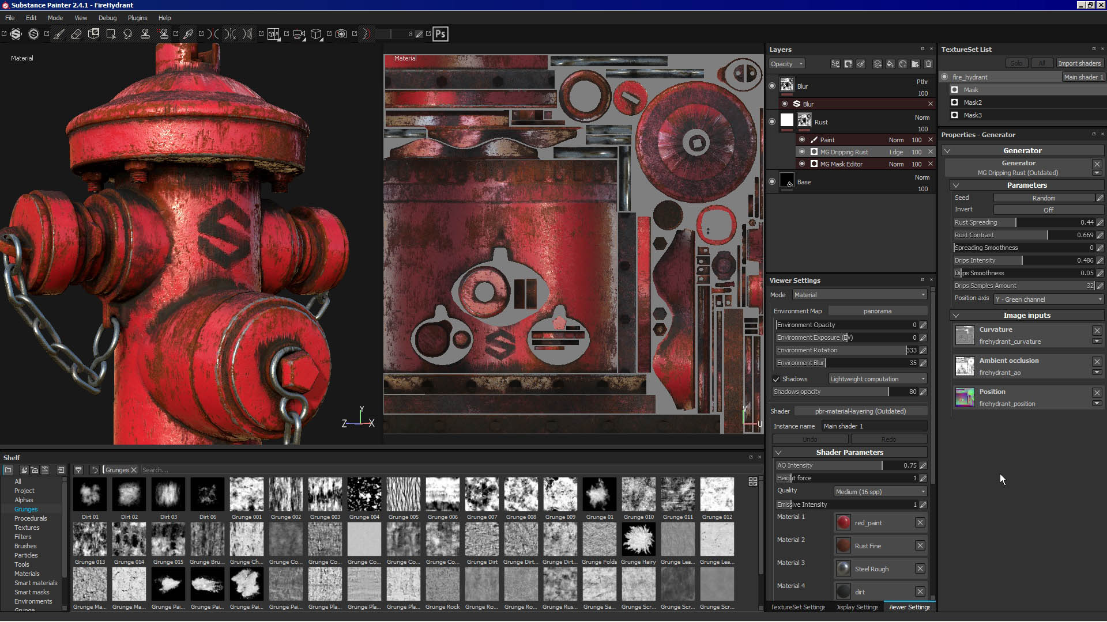The image size is (1107, 622).
Task: Hide the Base layer
Action: click(772, 181)
